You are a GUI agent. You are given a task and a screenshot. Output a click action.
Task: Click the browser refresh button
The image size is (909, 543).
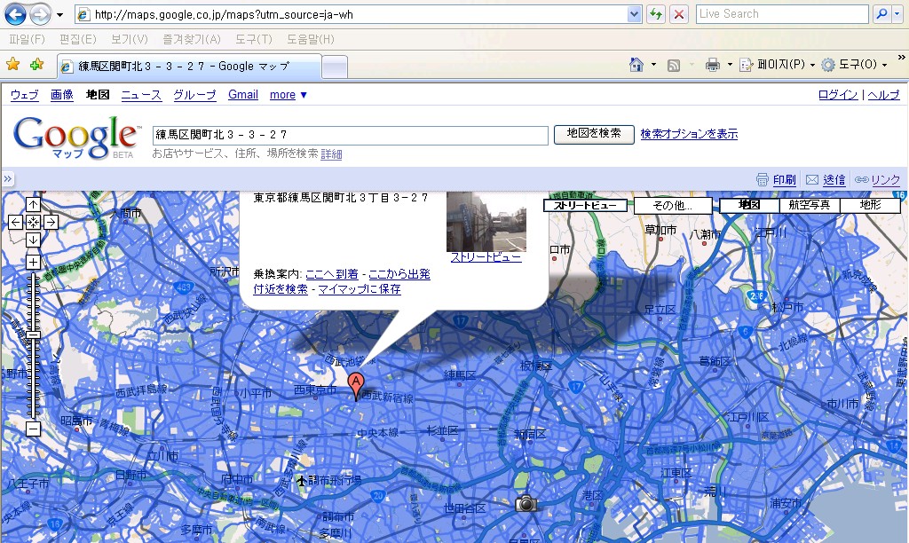[656, 14]
